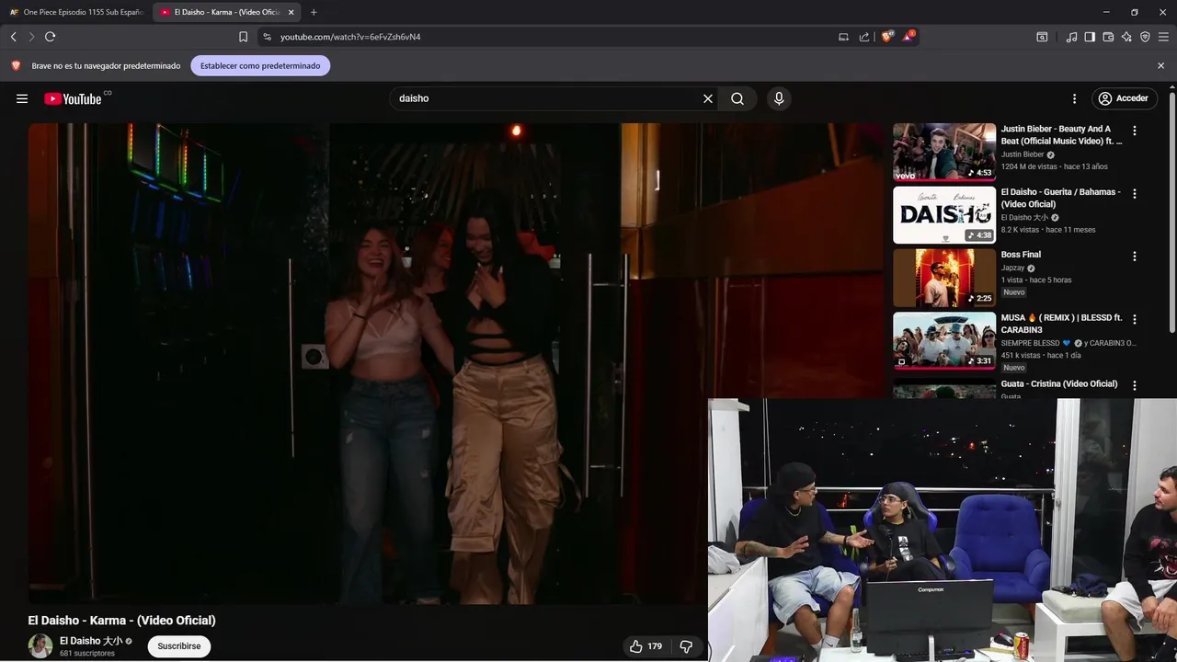The width and height of the screenshot is (1177, 662).
Task: View site information icon beside URL
Action: (267, 37)
